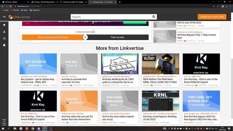Open Key System Solaris Hub link
Viewport: 233px width, 131px height.
(38, 81)
